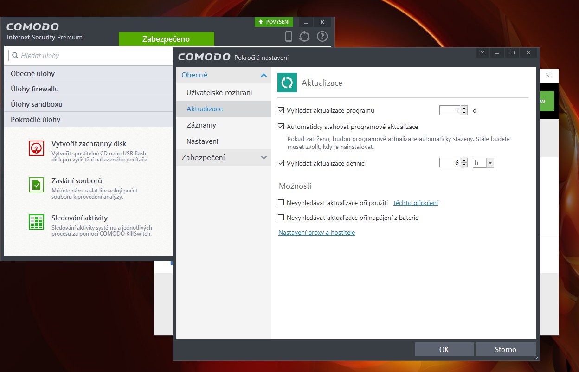Open the activity monitoring bars icon
The width and height of the screenshot is (579, 372).
pos(36,222)
